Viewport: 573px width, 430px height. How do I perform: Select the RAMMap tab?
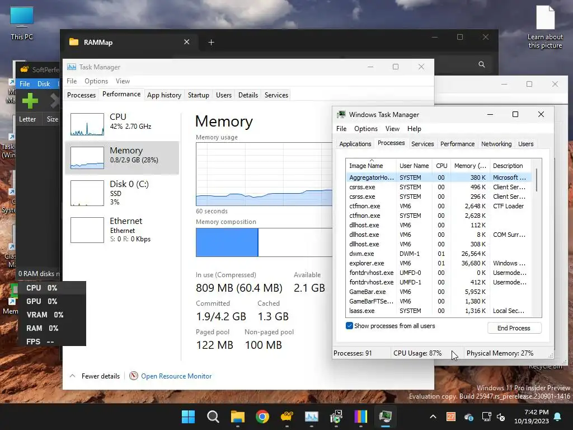[x=130, y=42]
